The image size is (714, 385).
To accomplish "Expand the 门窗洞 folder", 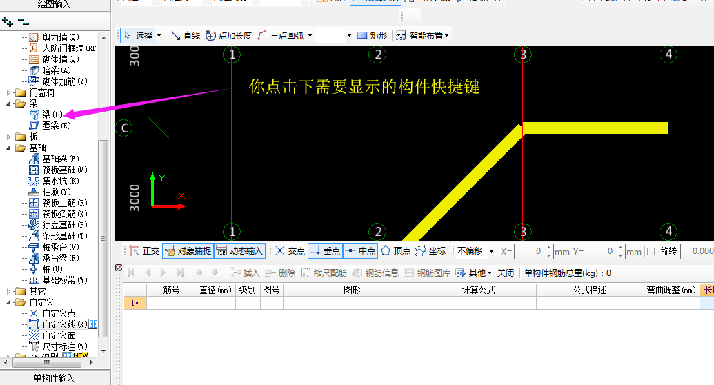I will point(9,92).
